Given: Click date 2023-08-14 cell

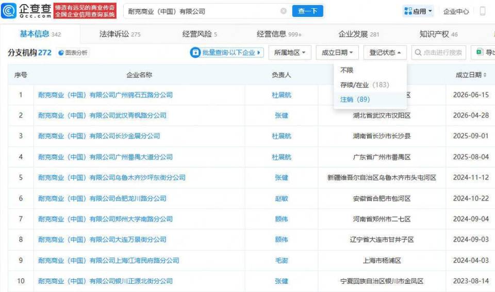Looking at the screenshot, I should click(471, 281).
